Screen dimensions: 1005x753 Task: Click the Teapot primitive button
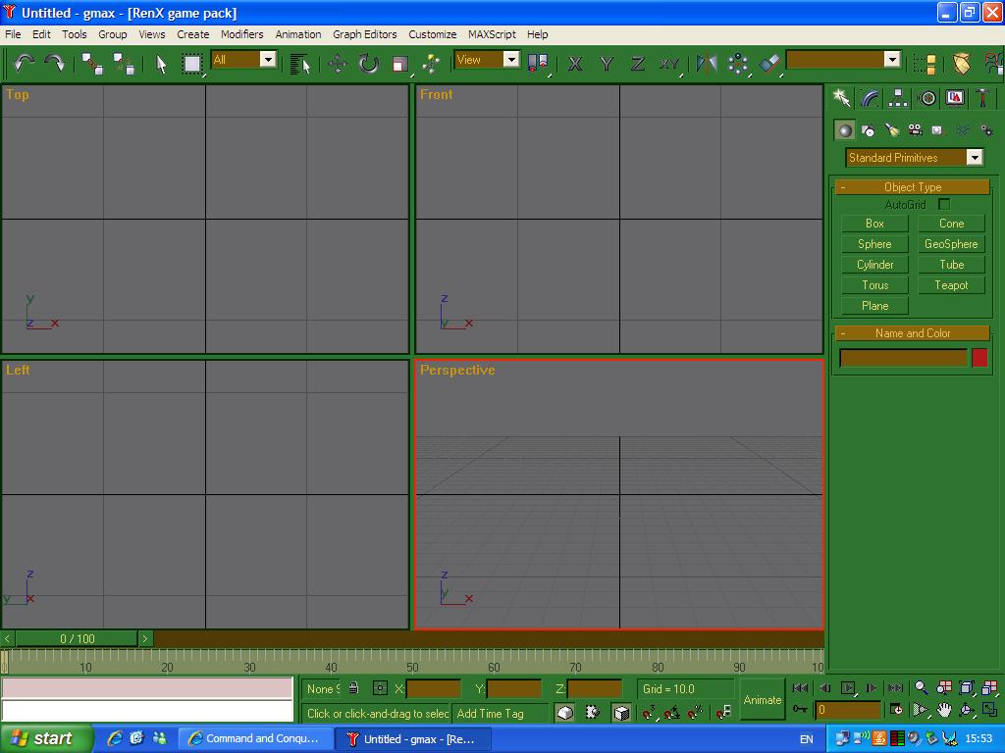(951, 285)
